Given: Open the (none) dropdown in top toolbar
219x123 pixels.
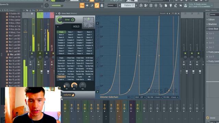Looking at the screenshot, I should coord(112,5).
